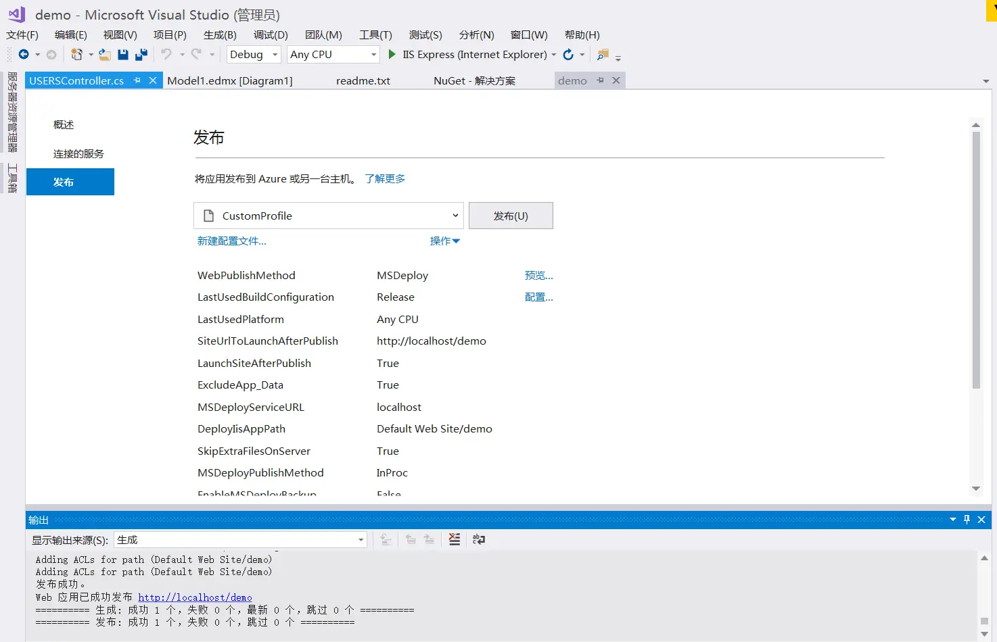Open toolbar overflow options arrow
997x642 pixels.
(x=618, y=58)
